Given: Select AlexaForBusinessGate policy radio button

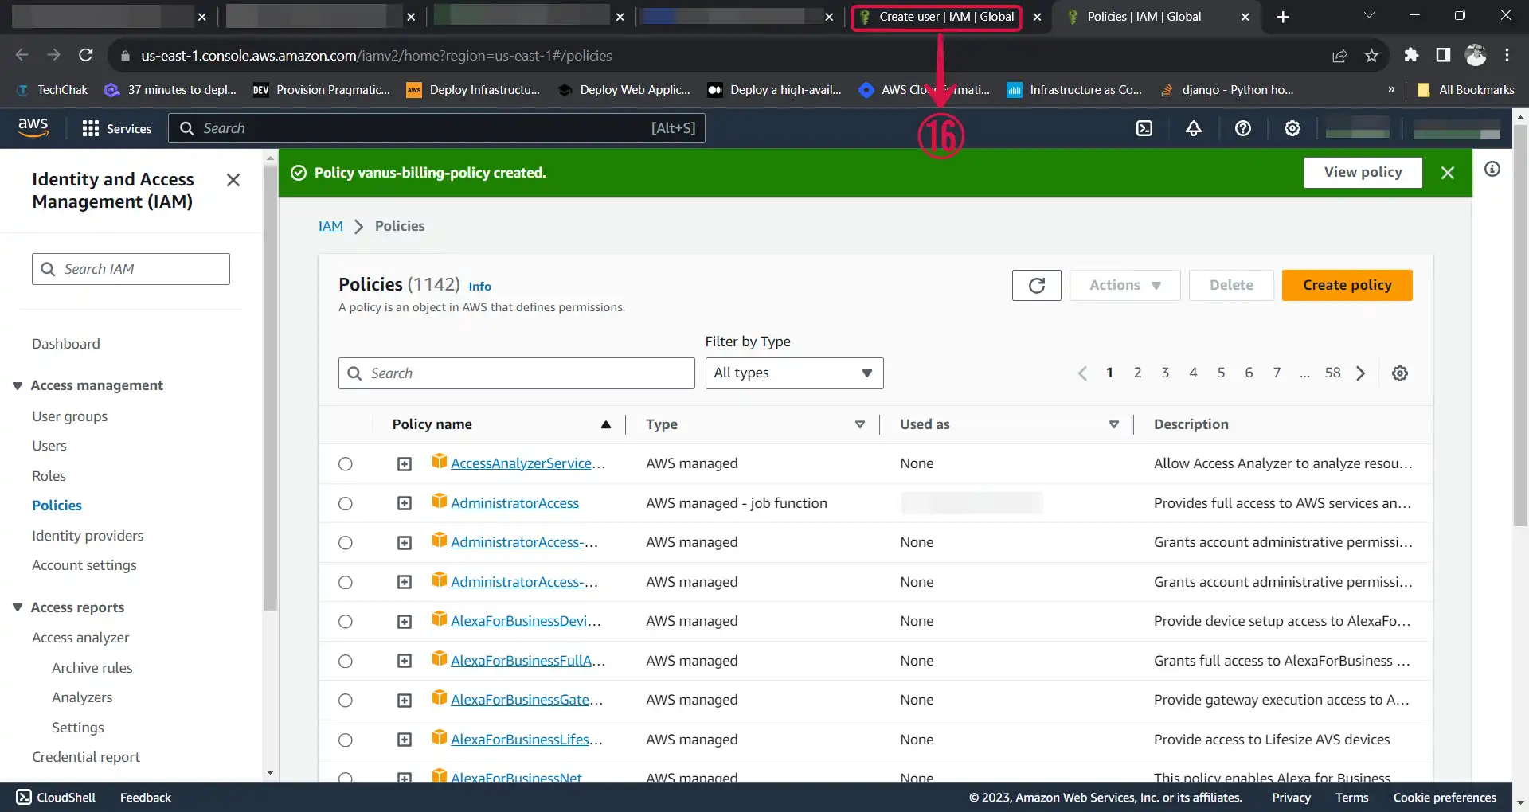Looking at the screenshot, I should pyautogui.click(x=345, y=701).
